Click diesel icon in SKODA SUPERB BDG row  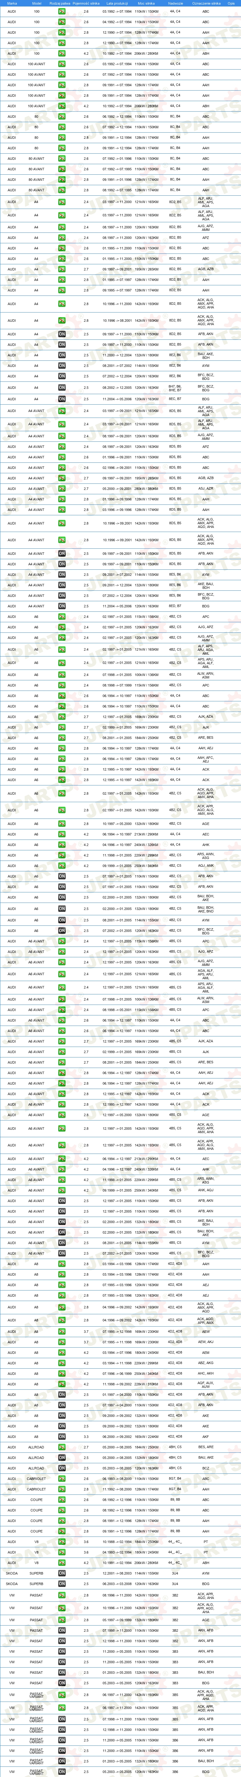[62, 1583]
